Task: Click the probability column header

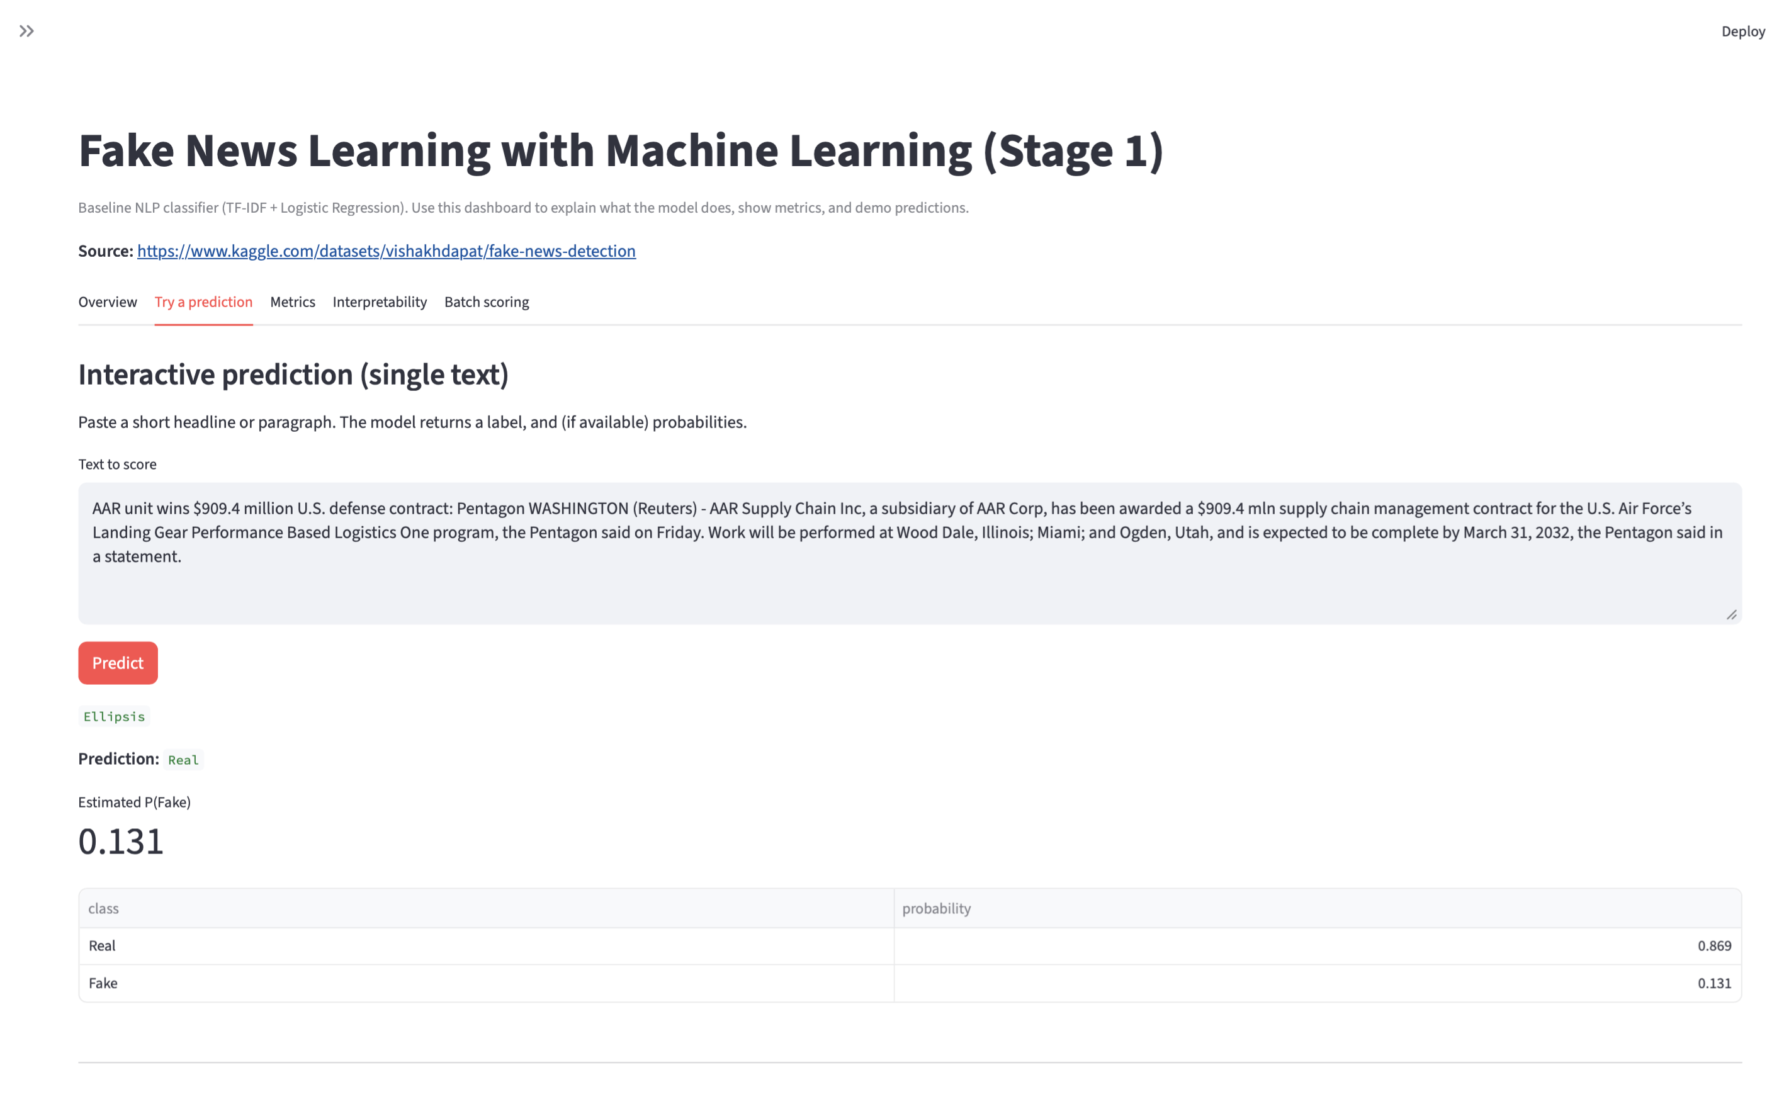Action: coord(935,908)
